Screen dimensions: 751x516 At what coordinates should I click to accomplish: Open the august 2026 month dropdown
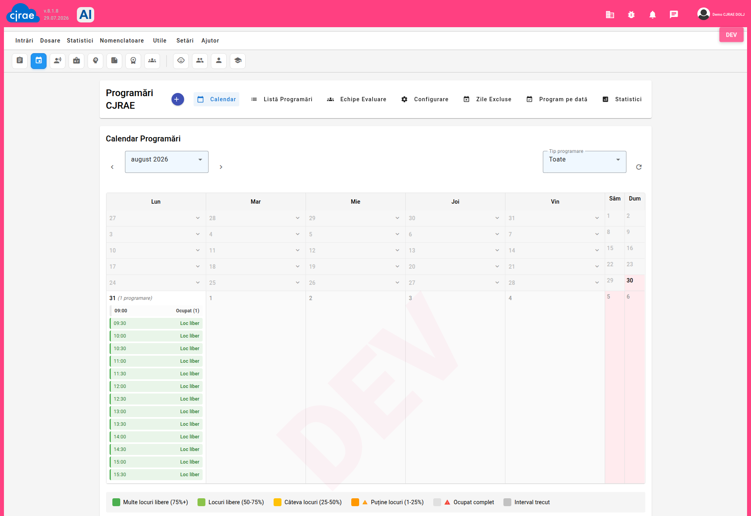167,162
